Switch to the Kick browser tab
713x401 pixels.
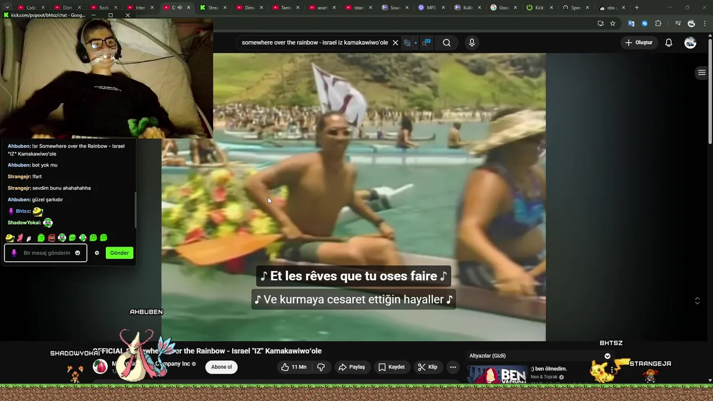coord(539,8)
